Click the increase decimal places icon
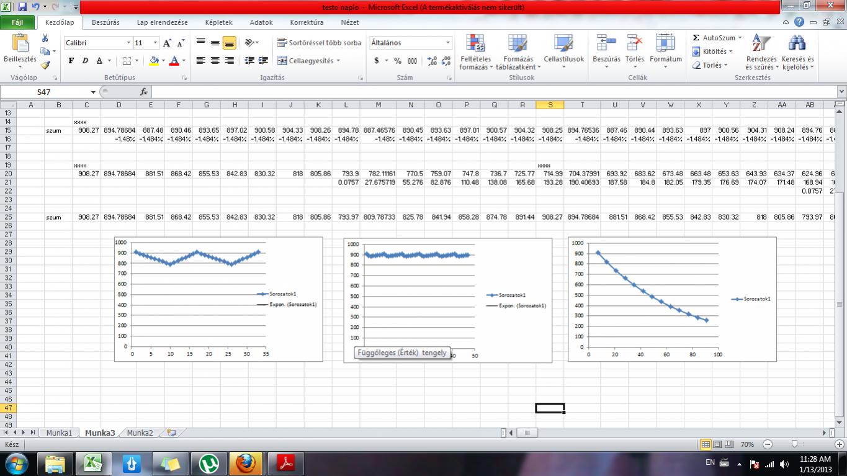This screenshot has height=476, width=847. click(x=432, y=61)
